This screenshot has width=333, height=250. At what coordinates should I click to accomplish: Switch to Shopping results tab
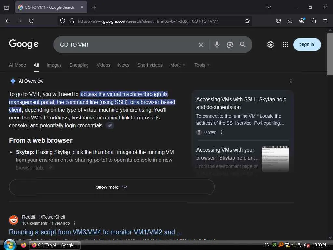click(x=79, y=65)
